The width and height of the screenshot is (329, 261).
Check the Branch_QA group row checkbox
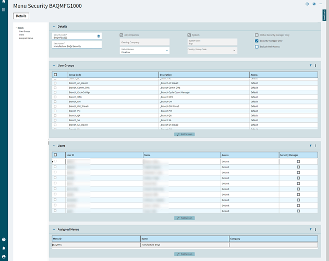(55, 115)
